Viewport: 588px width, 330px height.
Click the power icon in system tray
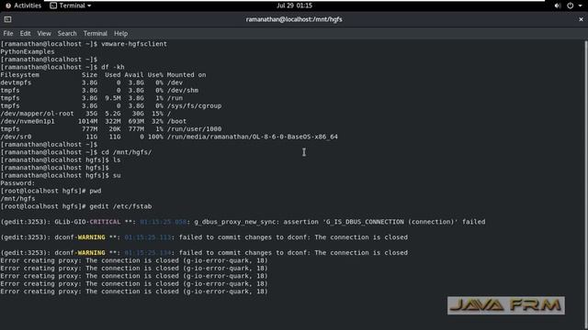pyautogui.click(x=570, y=5)
